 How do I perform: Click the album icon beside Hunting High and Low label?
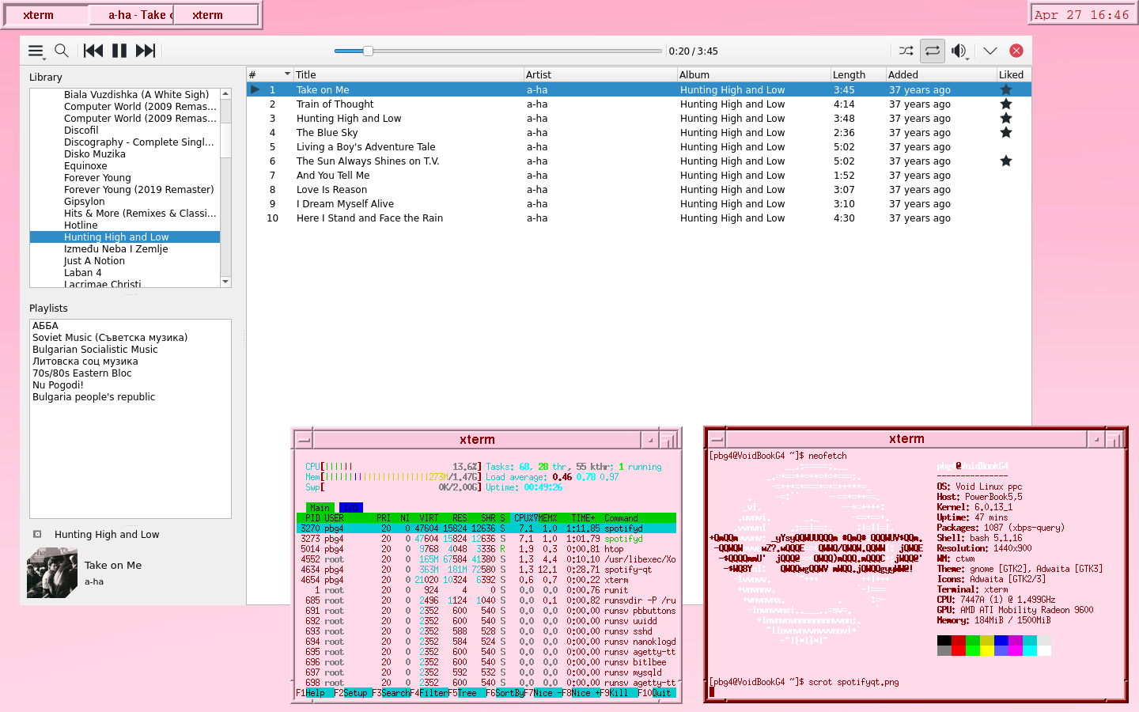coord(37,534)
